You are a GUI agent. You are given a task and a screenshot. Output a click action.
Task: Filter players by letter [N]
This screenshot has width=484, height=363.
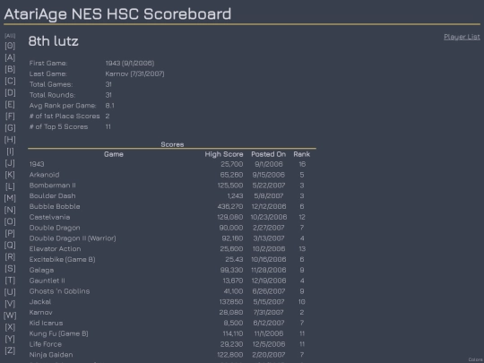(10, 210)
